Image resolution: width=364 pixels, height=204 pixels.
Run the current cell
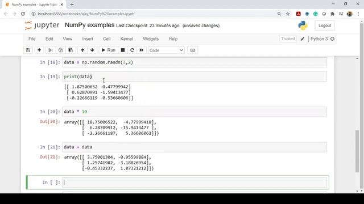click(109, 50)
